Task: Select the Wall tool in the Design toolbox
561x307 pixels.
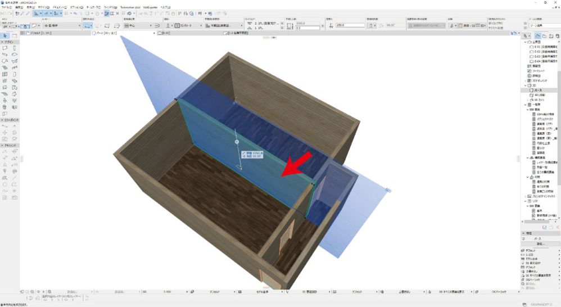Action: click(5, 48)
